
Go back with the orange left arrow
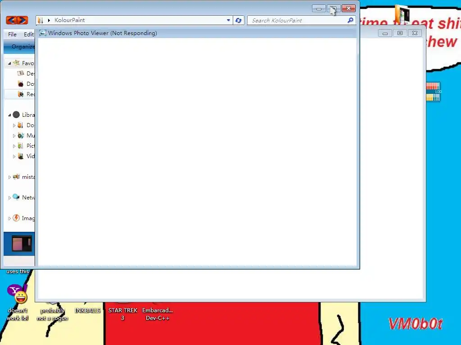(x=11, y=20)
